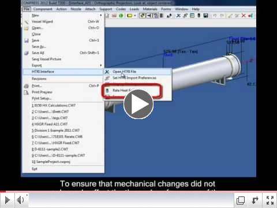Open the Nozzle menu
This screenshot has height=208, width=277.
(x=76, y=9)
